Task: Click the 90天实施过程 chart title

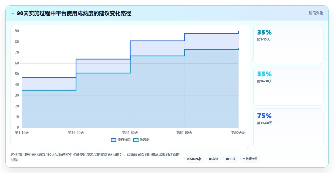Action: point(74,13)
